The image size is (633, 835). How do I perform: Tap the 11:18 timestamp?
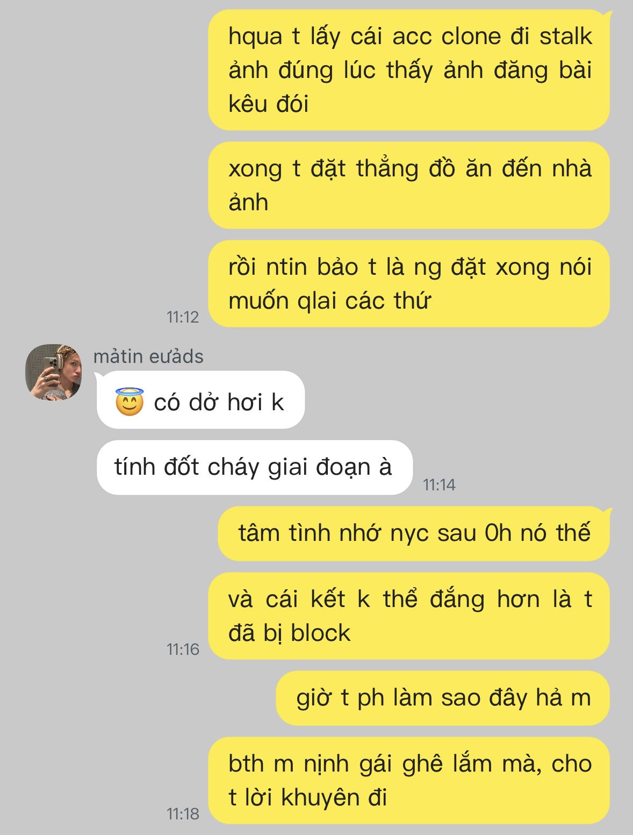point(183,814)
